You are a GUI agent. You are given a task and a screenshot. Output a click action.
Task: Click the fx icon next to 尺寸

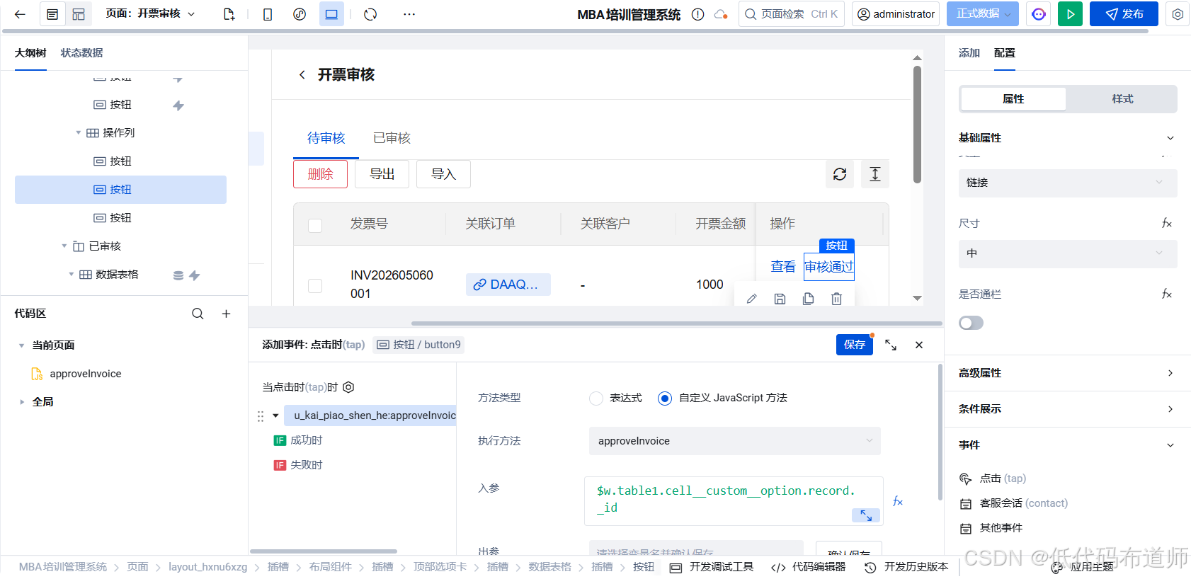click(x=1167, y=224)
